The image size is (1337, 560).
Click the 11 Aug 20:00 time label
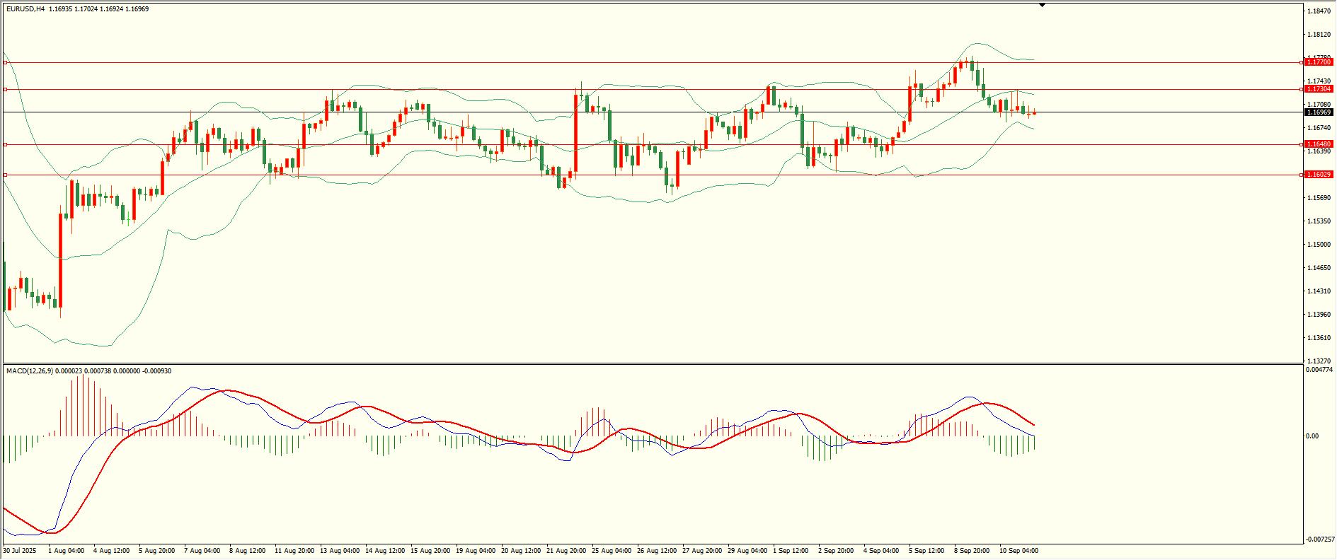pos(294,551)
